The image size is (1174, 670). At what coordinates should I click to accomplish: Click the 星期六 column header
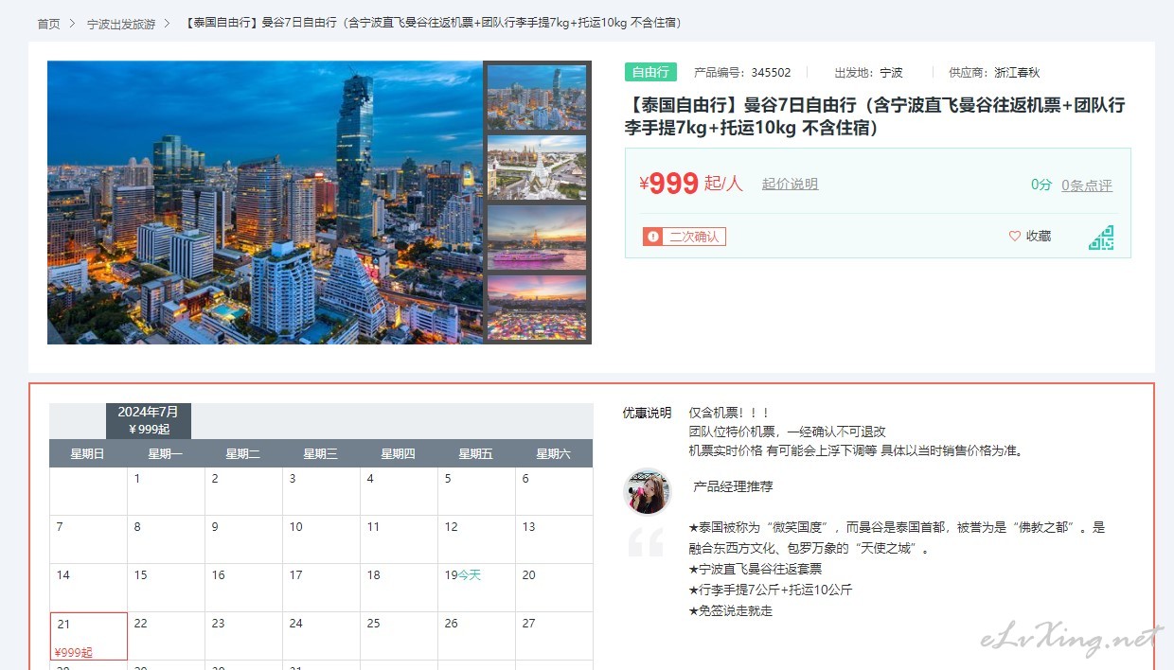[554, 453]
